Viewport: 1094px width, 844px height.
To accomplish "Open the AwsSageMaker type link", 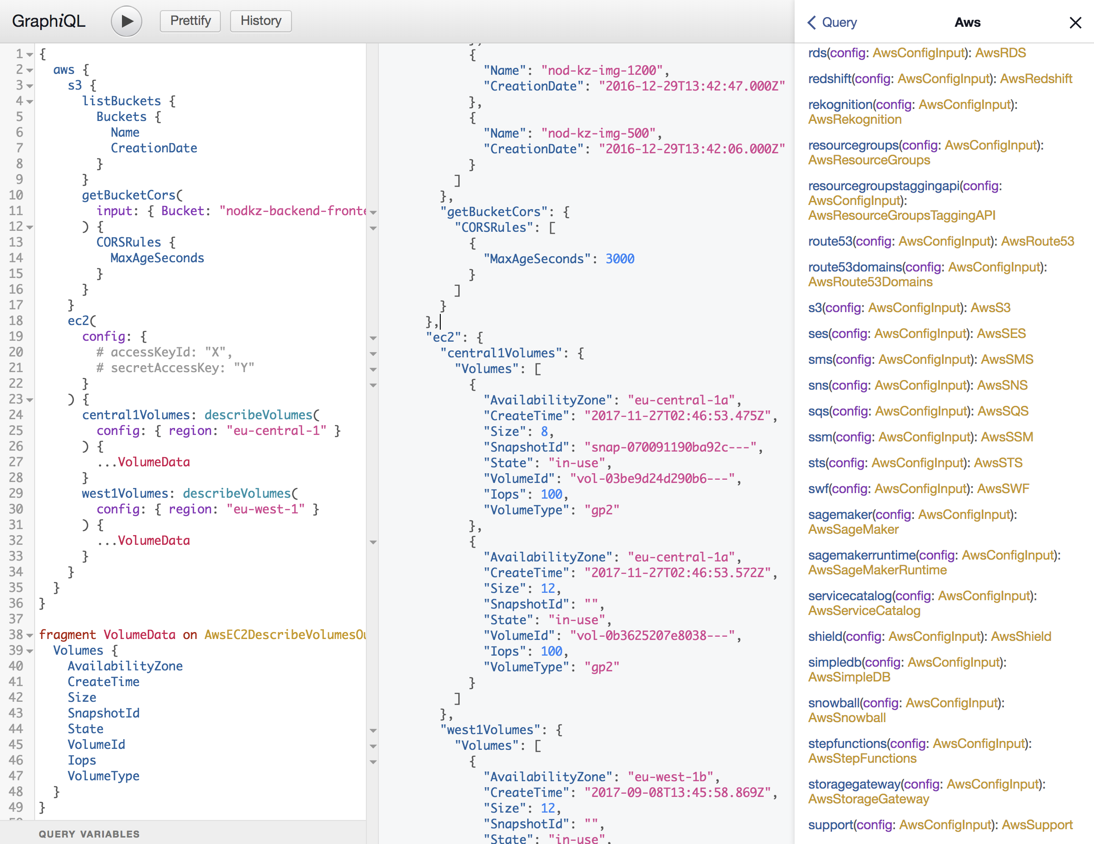I will point(853,530).
